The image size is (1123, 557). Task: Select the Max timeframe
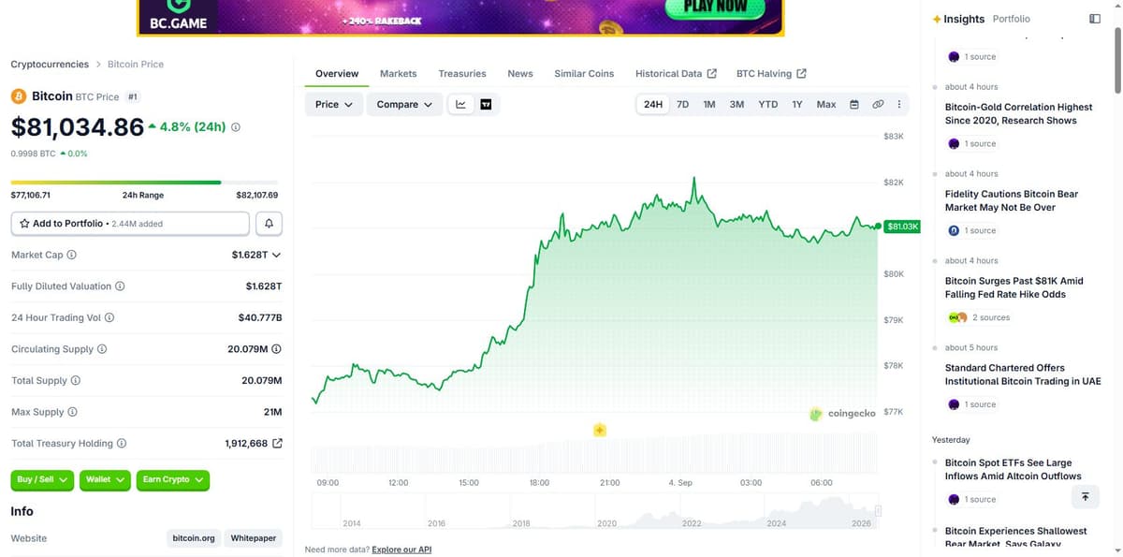tap(826, 104)
